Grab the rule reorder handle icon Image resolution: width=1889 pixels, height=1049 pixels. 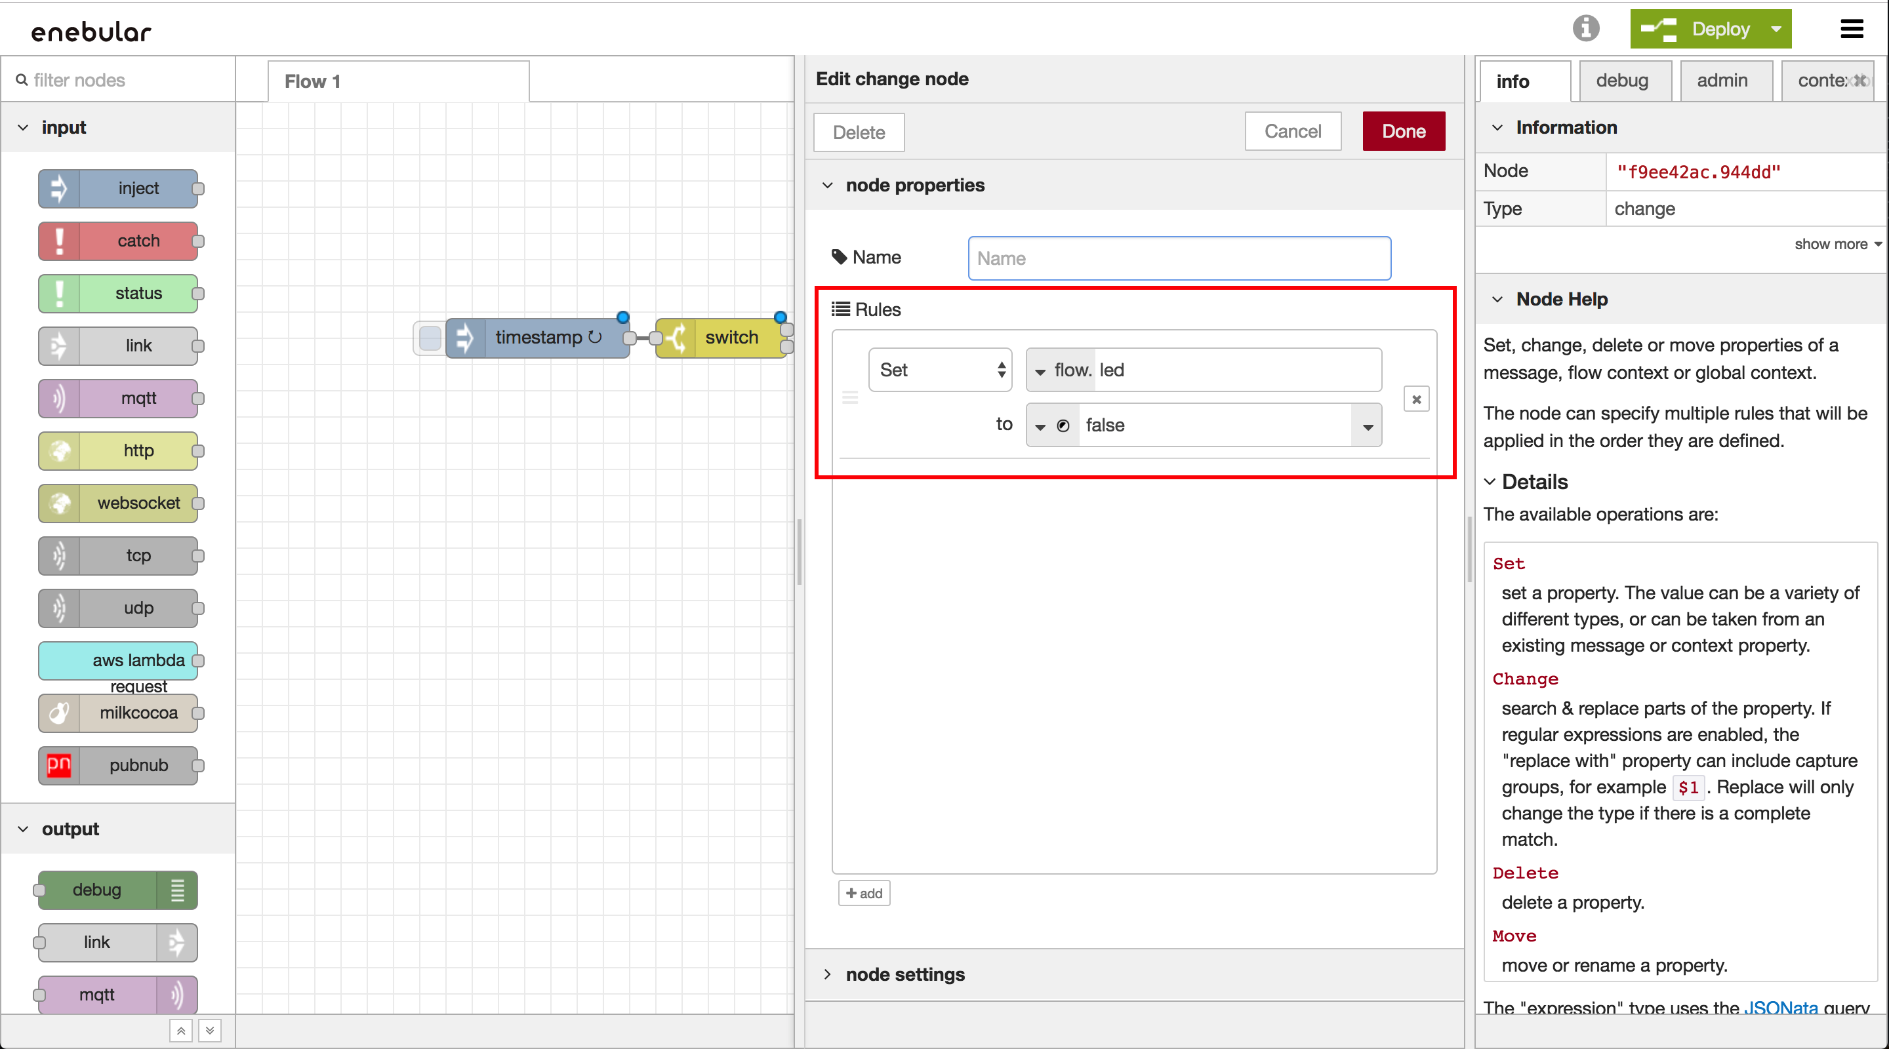(850, 398)
